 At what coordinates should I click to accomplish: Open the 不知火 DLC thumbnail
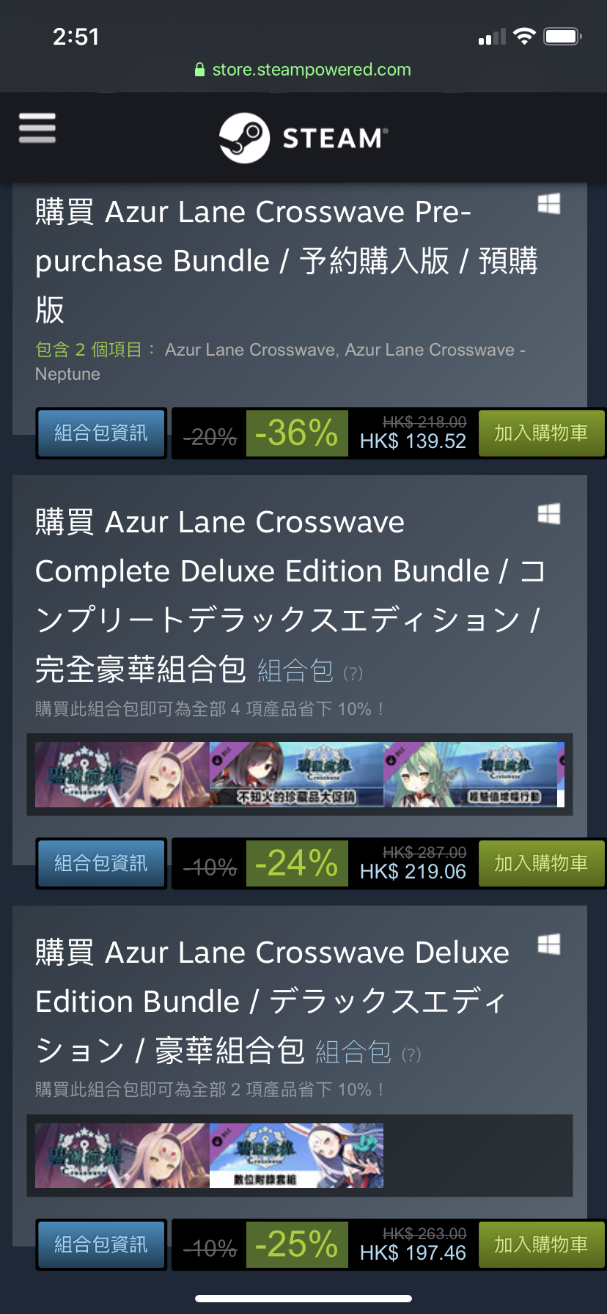coord(296,774)
